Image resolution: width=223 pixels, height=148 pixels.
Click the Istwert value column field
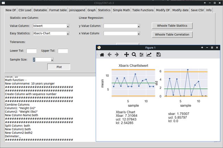(x=50, y=26)
